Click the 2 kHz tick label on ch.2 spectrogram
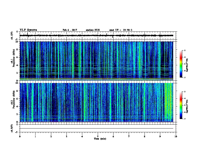 [17, 114]
